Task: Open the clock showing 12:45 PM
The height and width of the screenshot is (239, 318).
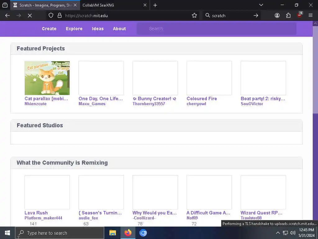Action: point(307,233)
